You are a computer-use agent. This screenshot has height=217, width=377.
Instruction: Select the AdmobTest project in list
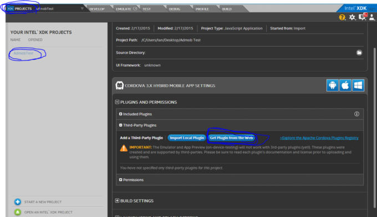(x=23, y=53)
